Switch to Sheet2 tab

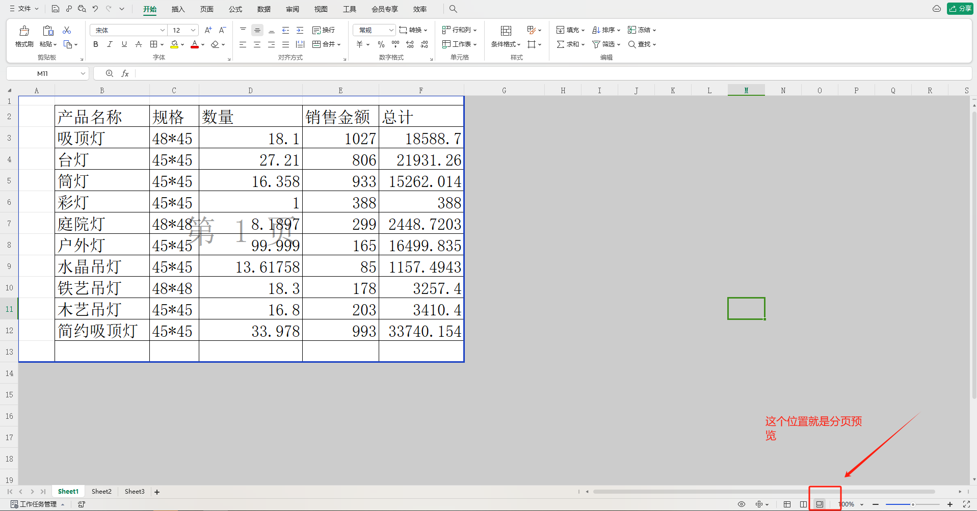click(101, 492)
